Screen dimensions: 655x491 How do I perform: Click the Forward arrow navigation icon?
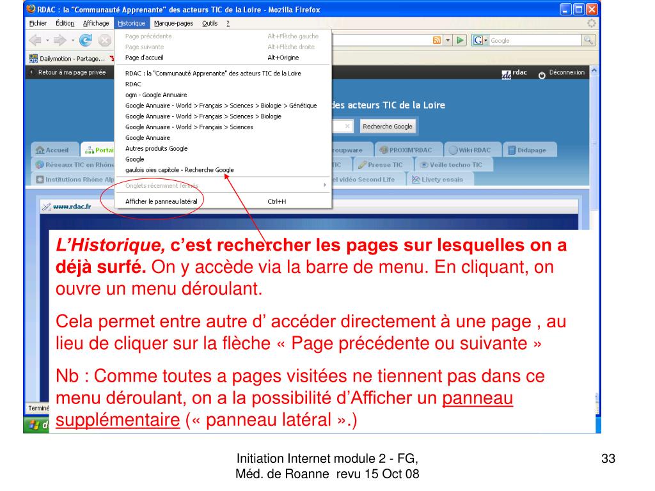click(60, 40)
